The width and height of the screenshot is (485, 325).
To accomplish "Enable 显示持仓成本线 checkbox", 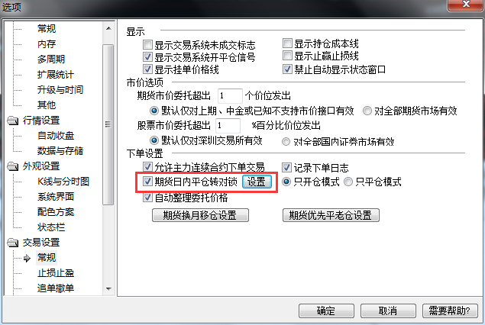I will tap(287, 43).
